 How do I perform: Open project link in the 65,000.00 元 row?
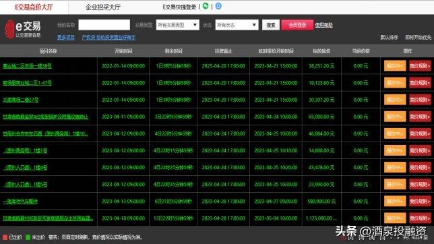coord(45,117)
